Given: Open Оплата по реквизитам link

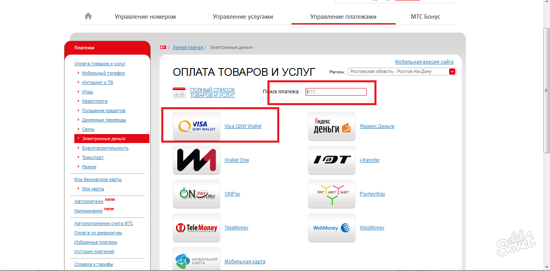Looking at the screenshot, I should click(98, 233).
